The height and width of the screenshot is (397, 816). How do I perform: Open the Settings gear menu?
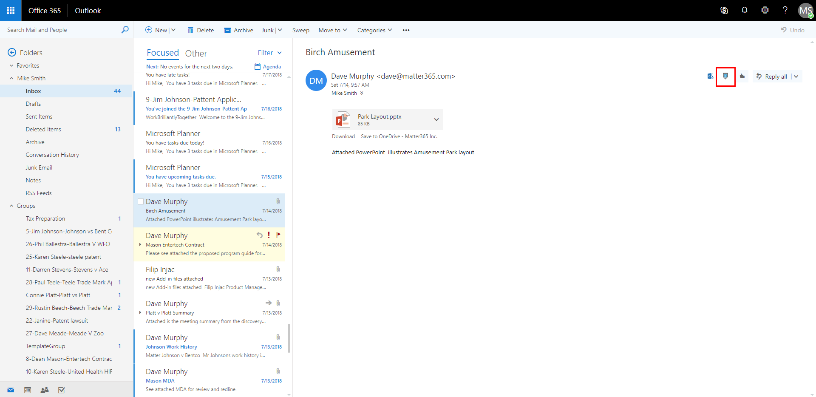(765, 10)
